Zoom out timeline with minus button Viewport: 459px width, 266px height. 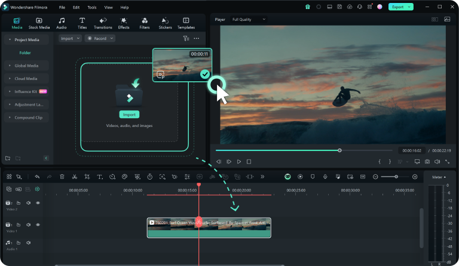375,177
